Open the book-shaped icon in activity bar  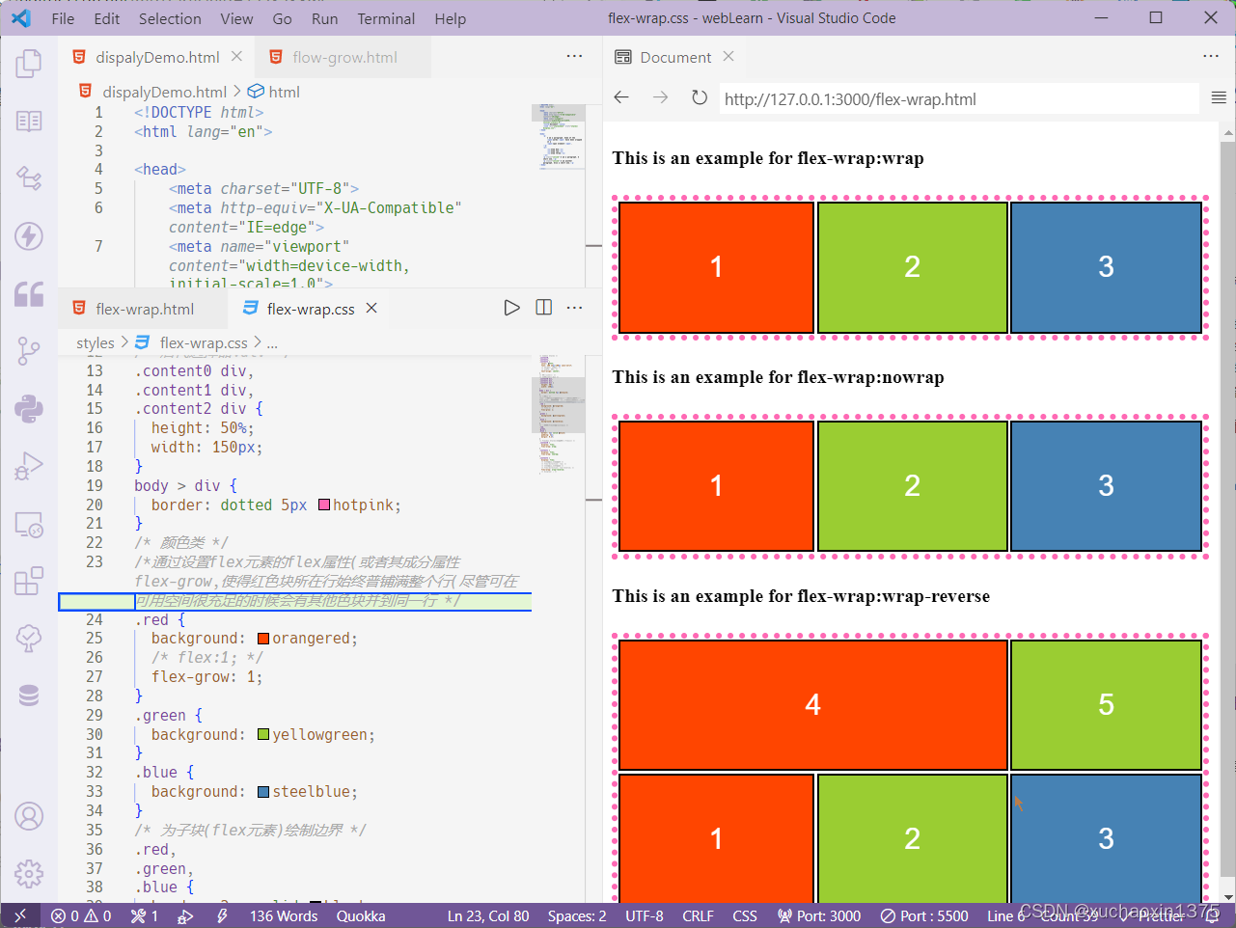pyautogui.click(x=29, y=121)
